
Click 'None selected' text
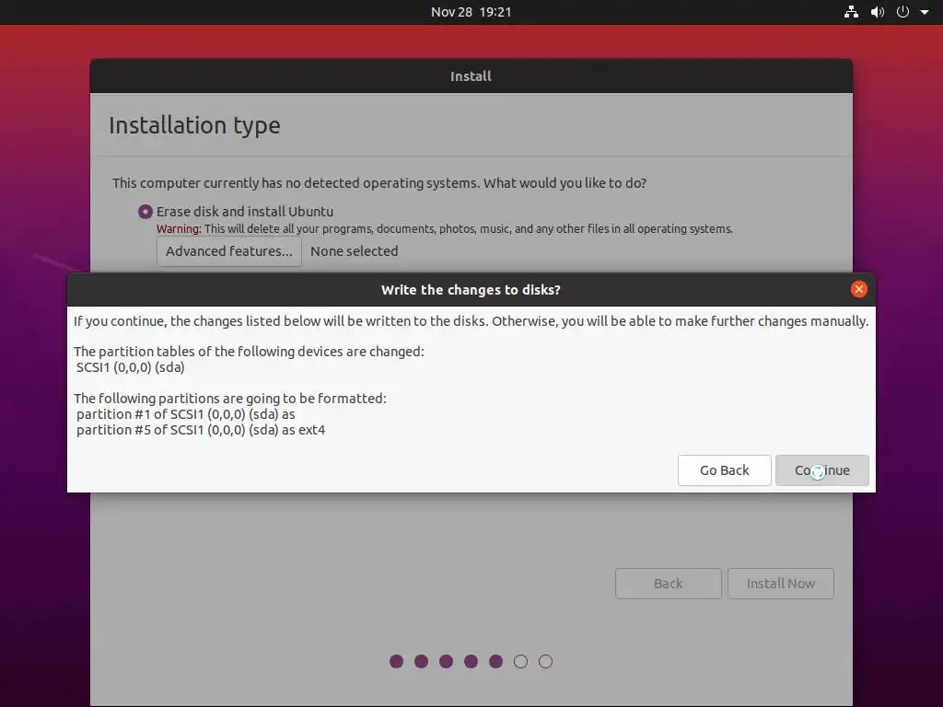355,251
